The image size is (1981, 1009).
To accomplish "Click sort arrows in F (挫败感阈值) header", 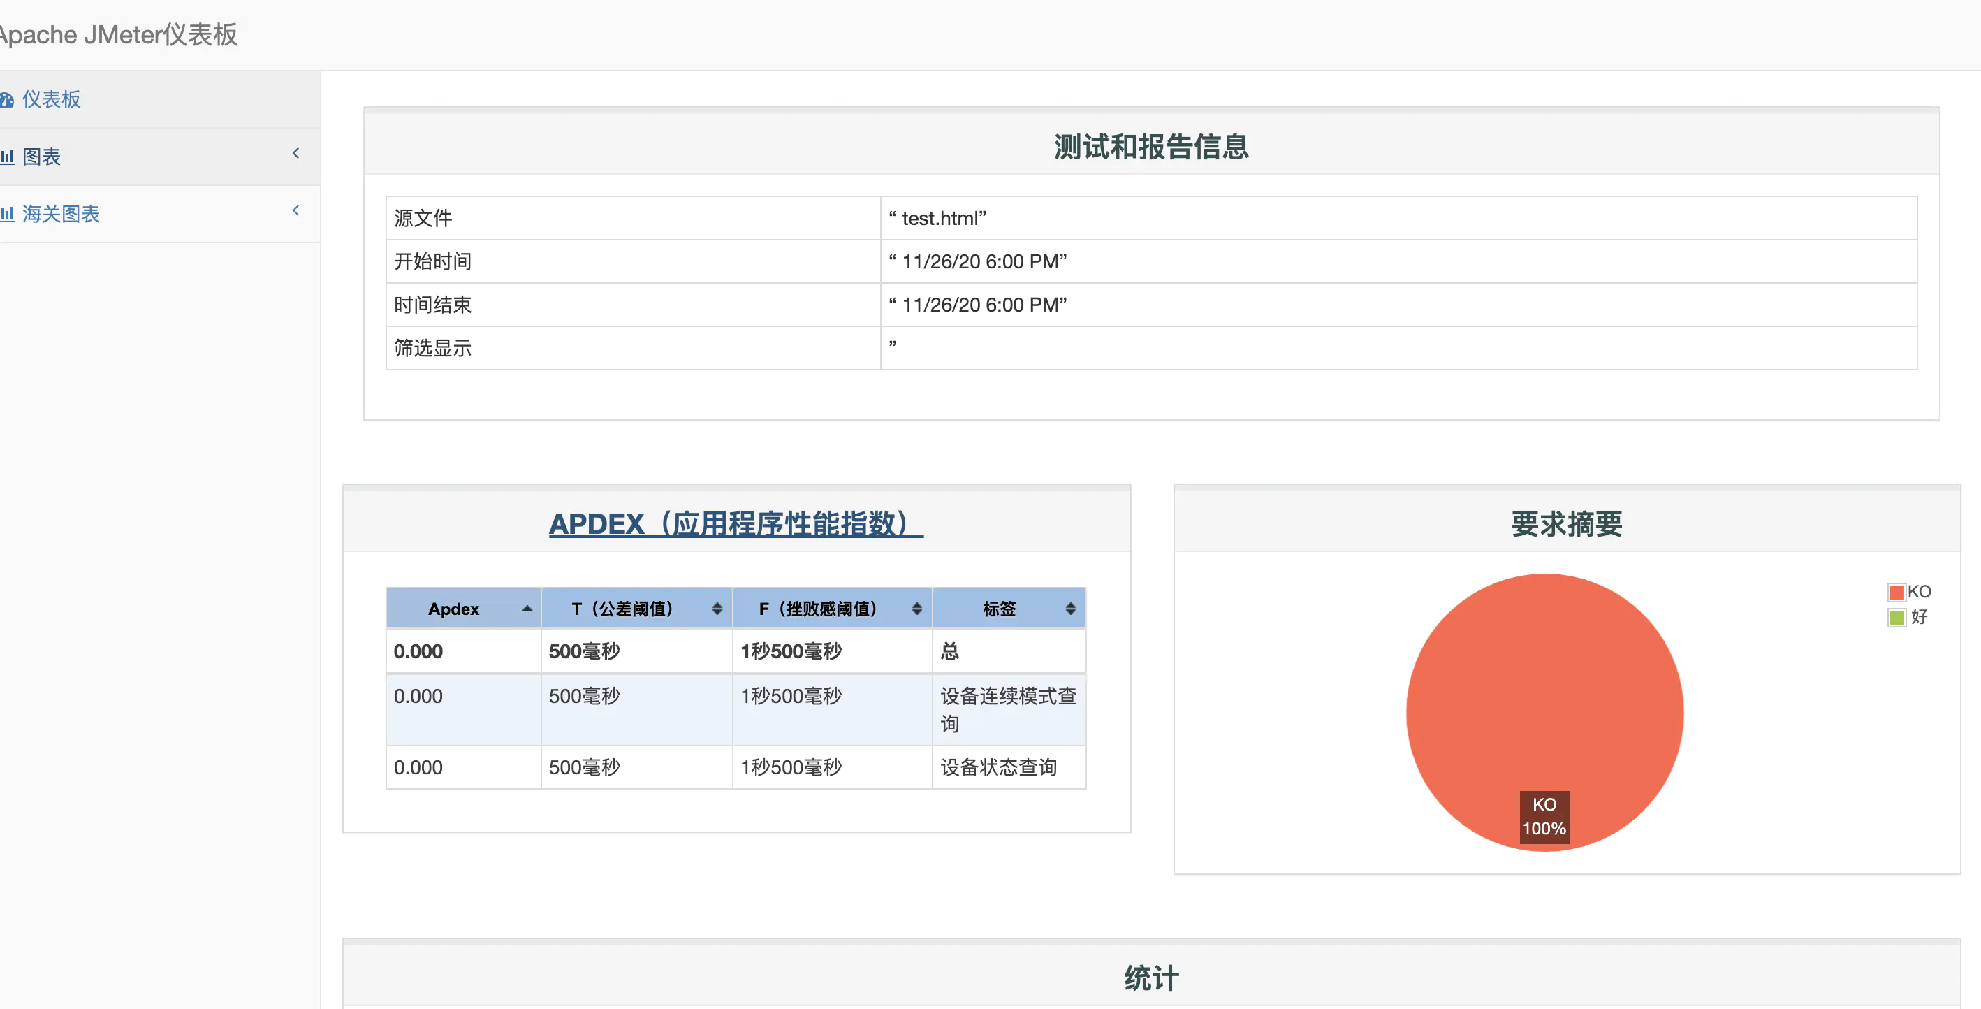I will pyautogui.click(x=916, y=609).
